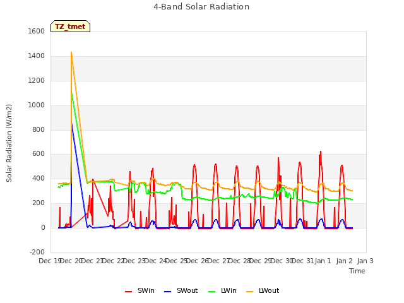The width and height of the screenshot is (404, 303).
Task: Click the Time axis label
Action: (x=357, y=271)
